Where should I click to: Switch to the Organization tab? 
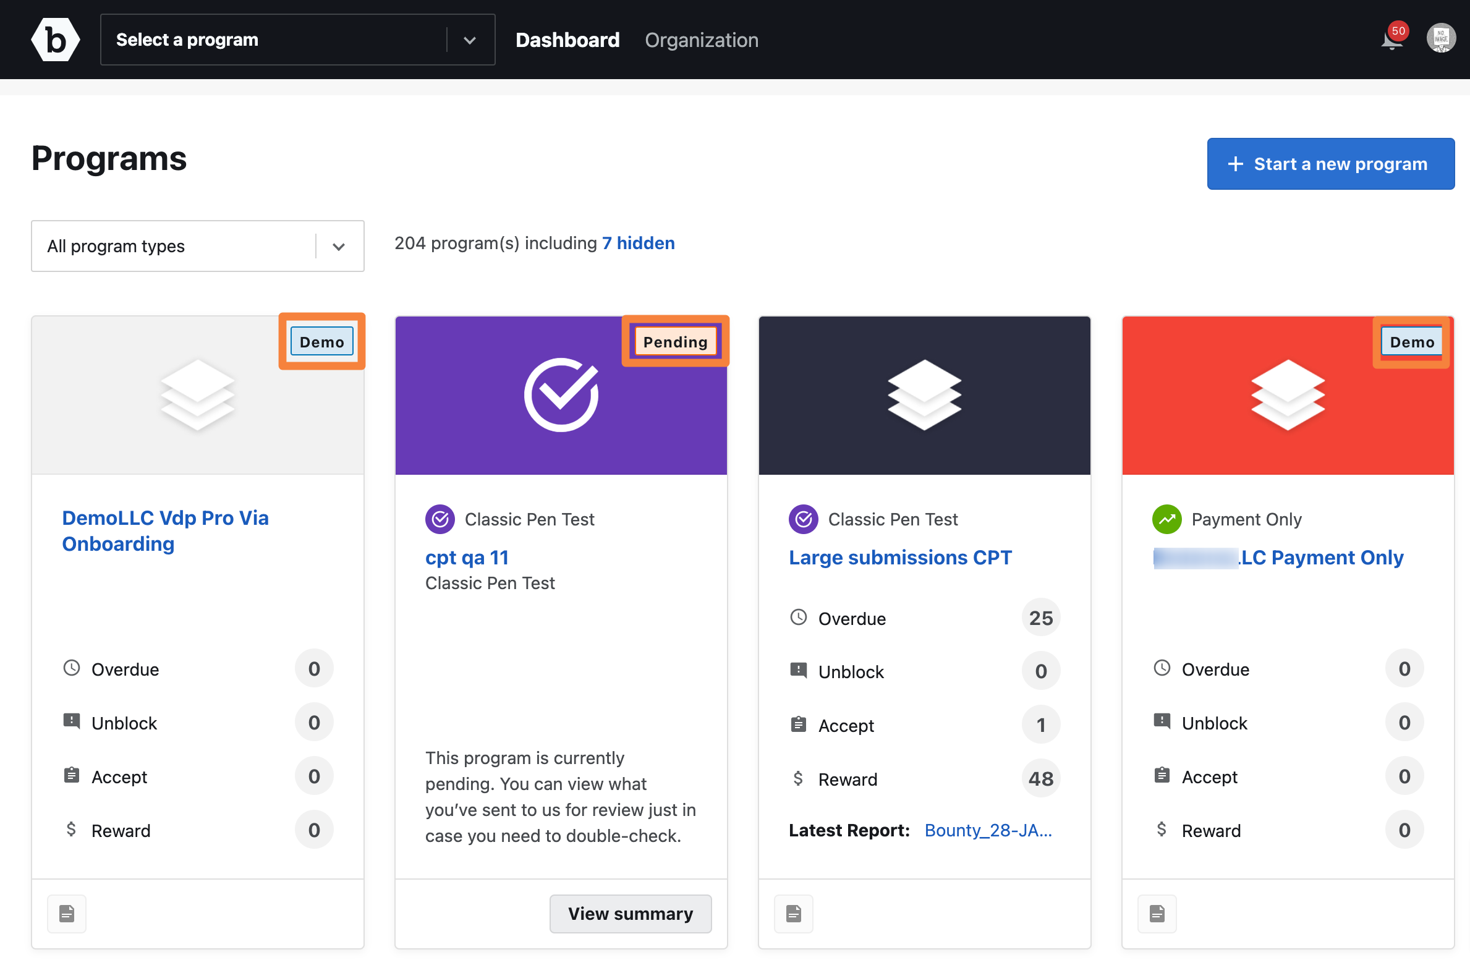[701, 40]
